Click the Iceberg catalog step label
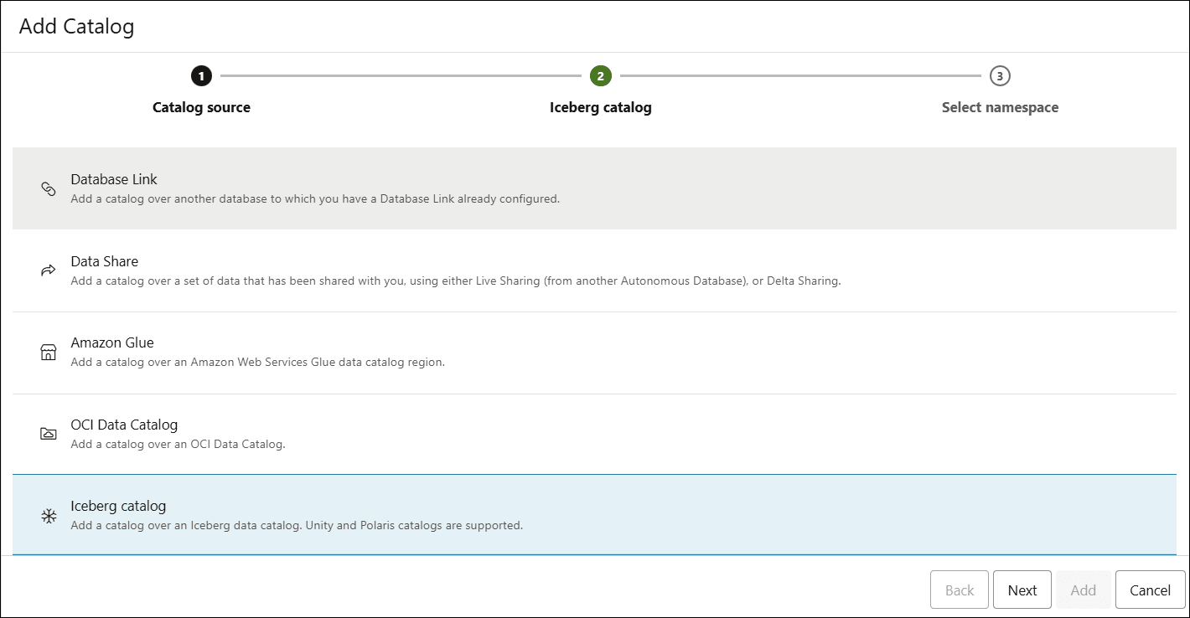Screen dimensions: 1190x618 (600, 107)
